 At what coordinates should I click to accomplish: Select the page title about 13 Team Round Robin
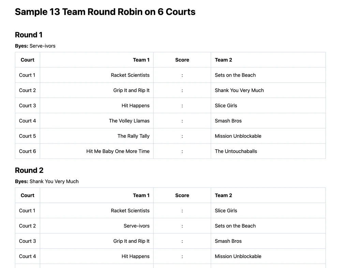(x=105, y=12)
